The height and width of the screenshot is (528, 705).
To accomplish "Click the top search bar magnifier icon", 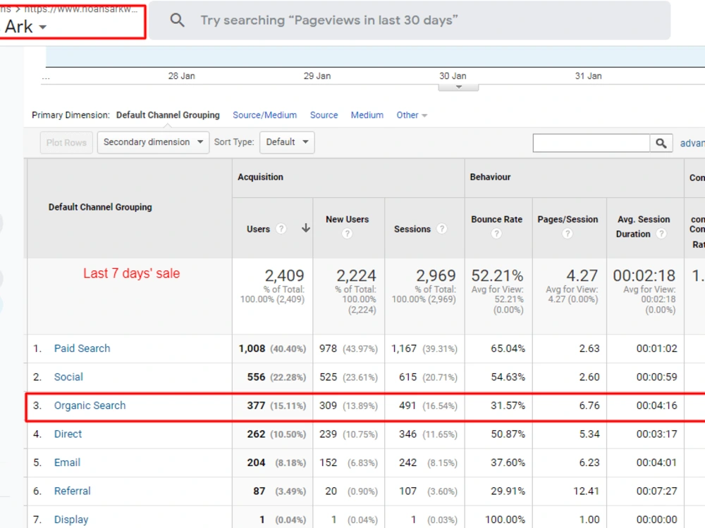I will 177,20.
